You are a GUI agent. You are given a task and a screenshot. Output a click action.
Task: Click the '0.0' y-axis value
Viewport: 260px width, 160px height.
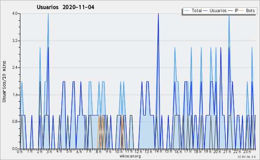point(15,149)
